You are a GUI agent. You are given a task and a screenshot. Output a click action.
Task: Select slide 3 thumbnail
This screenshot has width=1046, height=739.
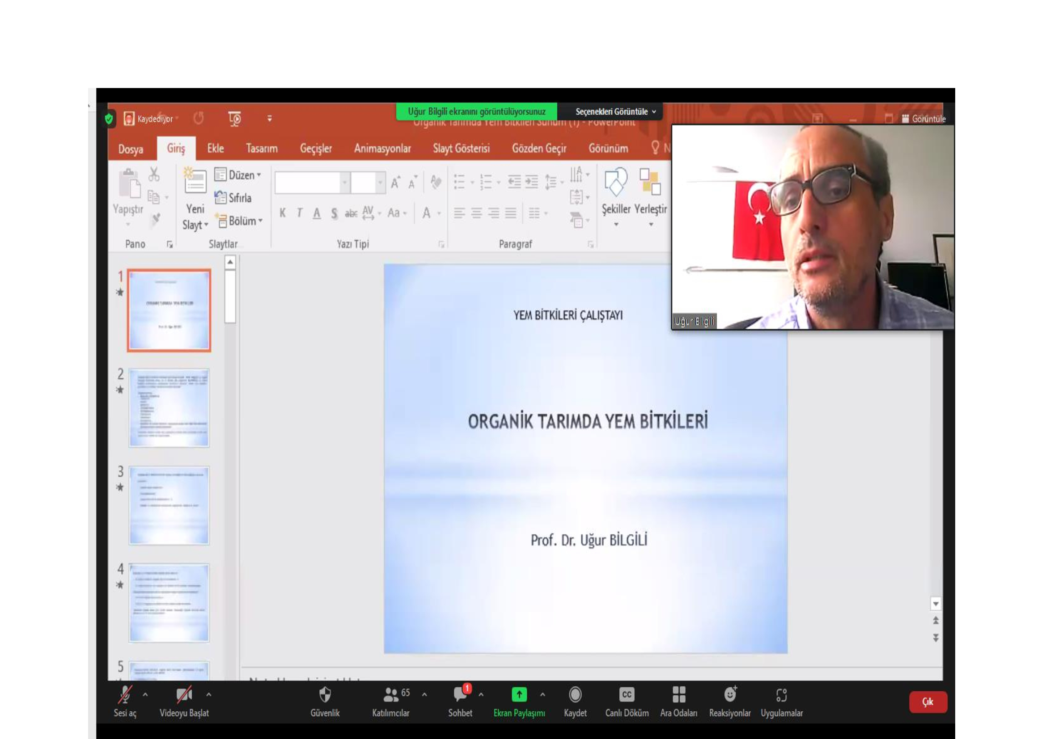pyautogui.click(x=169, y=505)
